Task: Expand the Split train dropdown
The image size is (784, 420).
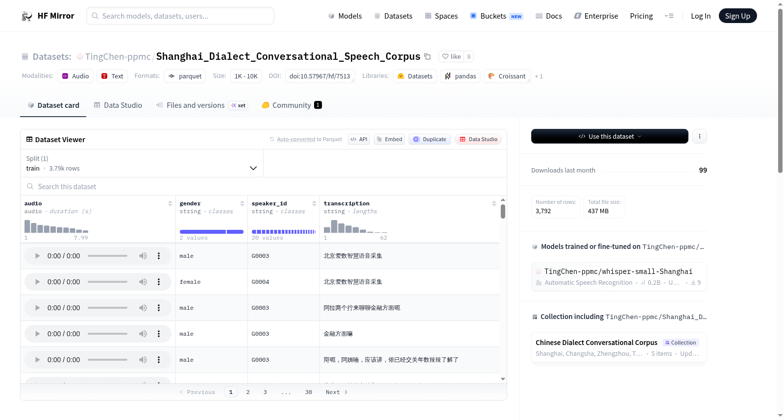Action: [x=142, y=163]
